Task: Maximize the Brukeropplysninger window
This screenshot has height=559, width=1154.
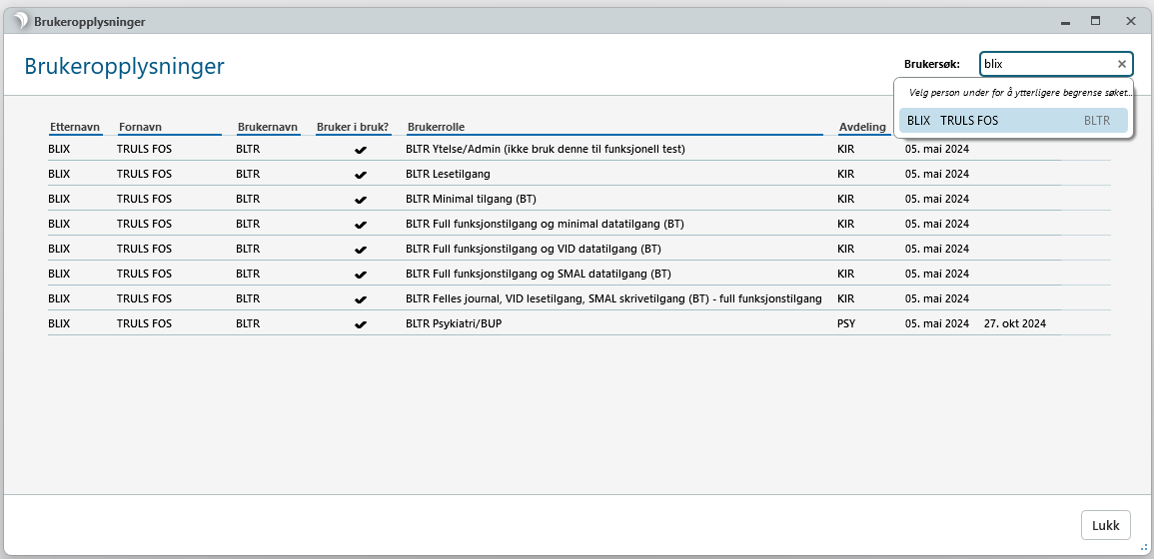Action: [x=1095, y=21]
